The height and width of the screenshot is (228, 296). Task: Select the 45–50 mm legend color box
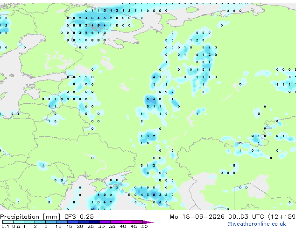[137, 222]
